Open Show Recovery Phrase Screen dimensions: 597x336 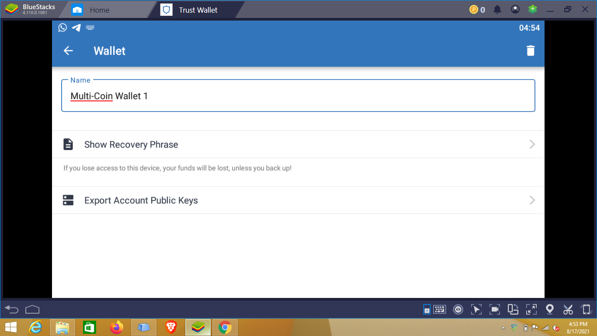pyautogui.click(x=298, y=144)
